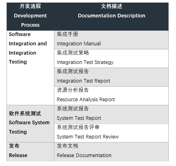Click the 软件系统测试 bold text
This screenshot has width=176, height=166.
click(25, 113)
